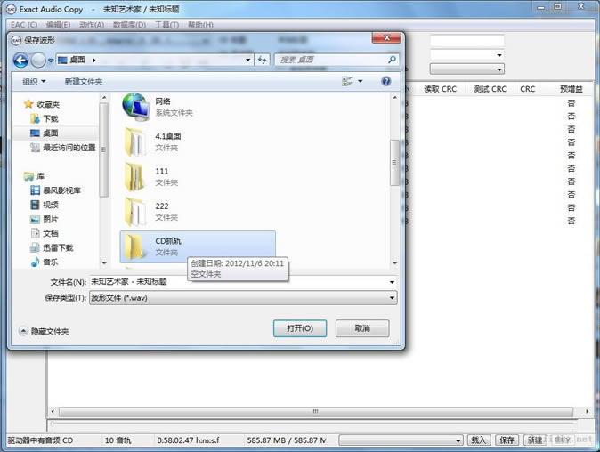Click 新建 button in EAC status bar

coord(535,440)
